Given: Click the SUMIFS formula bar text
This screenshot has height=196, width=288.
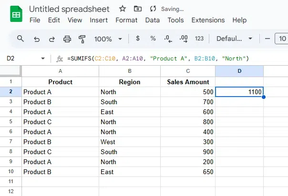Looking at the screenshot, I should pyautogui.click(x=158, y=59).
